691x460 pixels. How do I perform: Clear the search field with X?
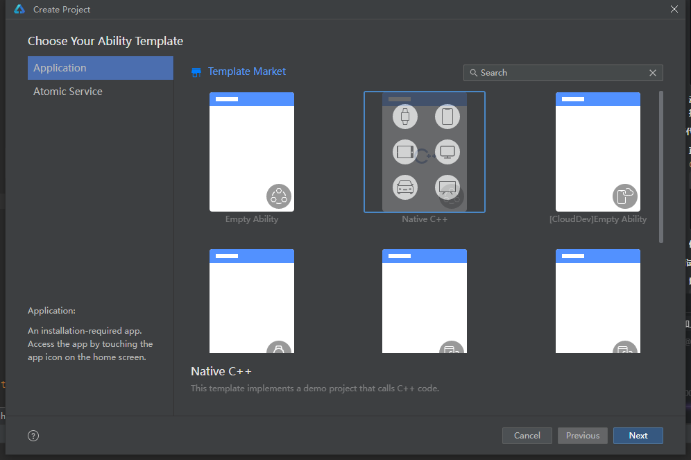(x=653, y=73)
